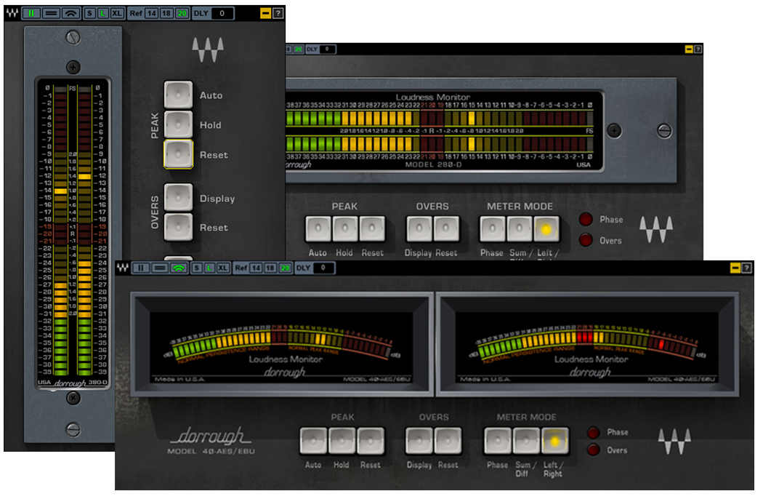
Task: Choose Ref 20 in 280-D window toolbar
Action: [x=298, y=49]
